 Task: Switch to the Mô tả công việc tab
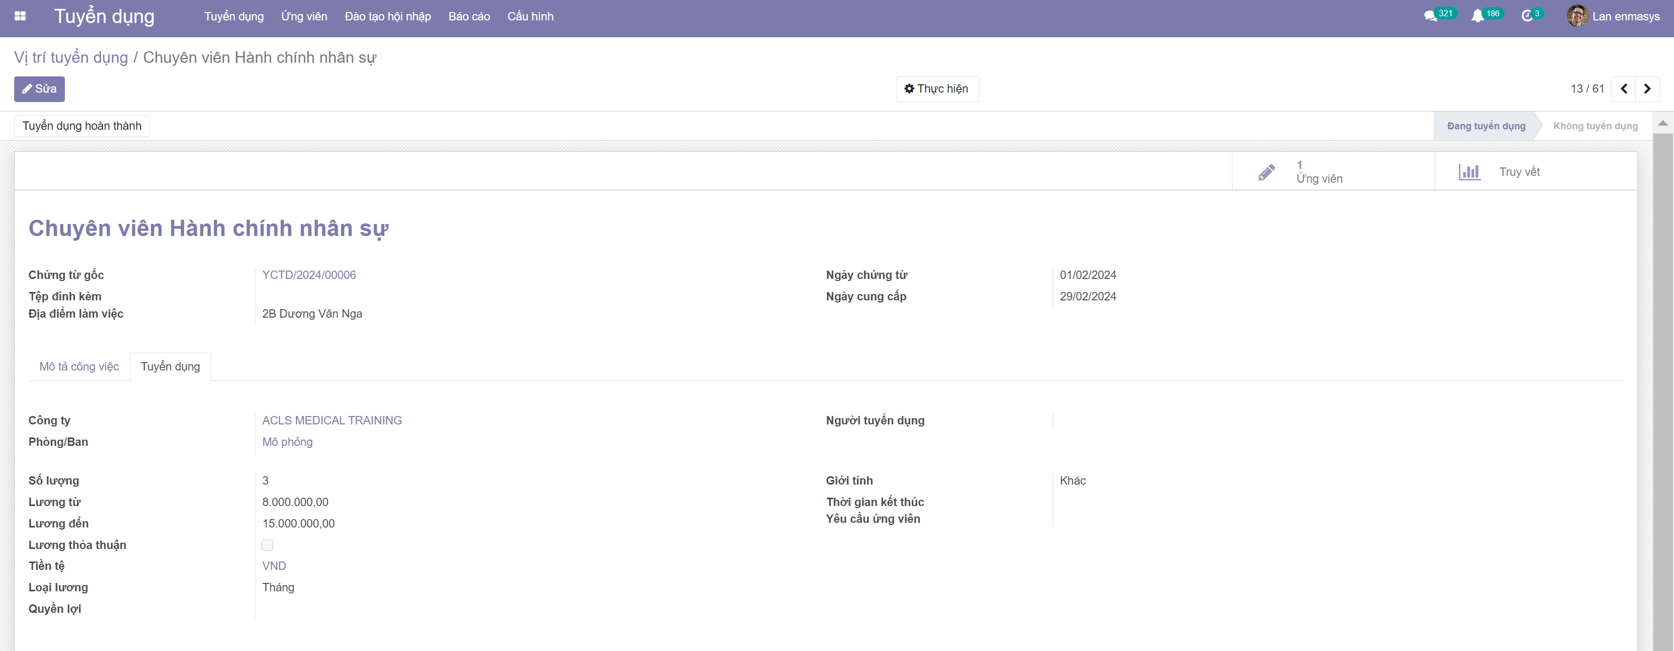point(80,367)
